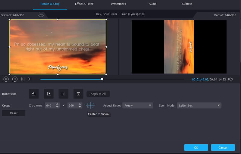Image resolution: width=241 pixels, height=154 pixels.
Task: Toggle the original preview eye icon
Action: [41, 15]
